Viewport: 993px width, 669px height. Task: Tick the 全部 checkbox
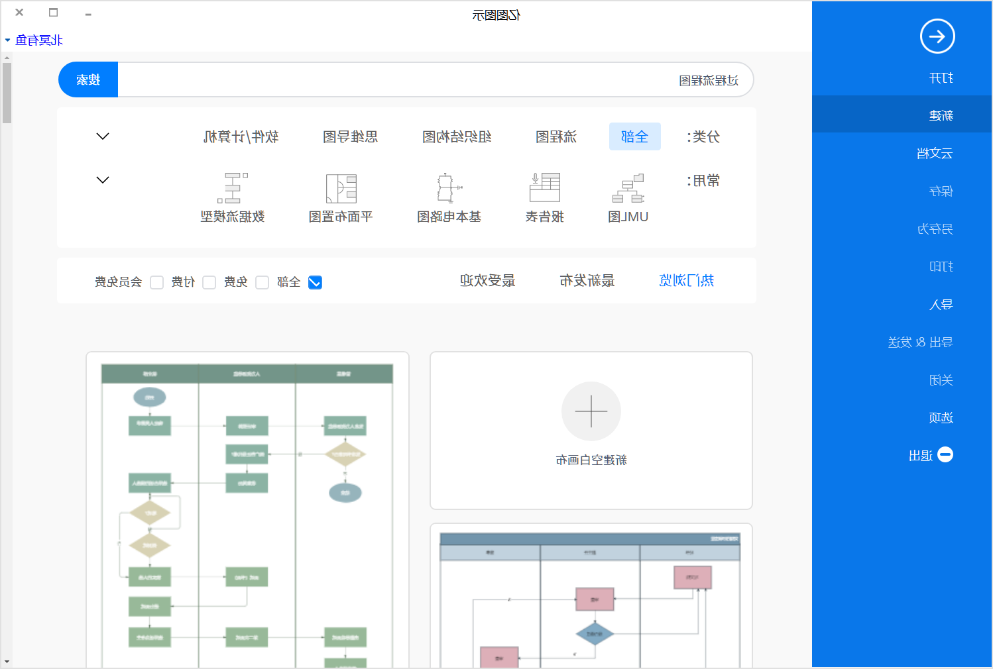(x=316, y=283)
